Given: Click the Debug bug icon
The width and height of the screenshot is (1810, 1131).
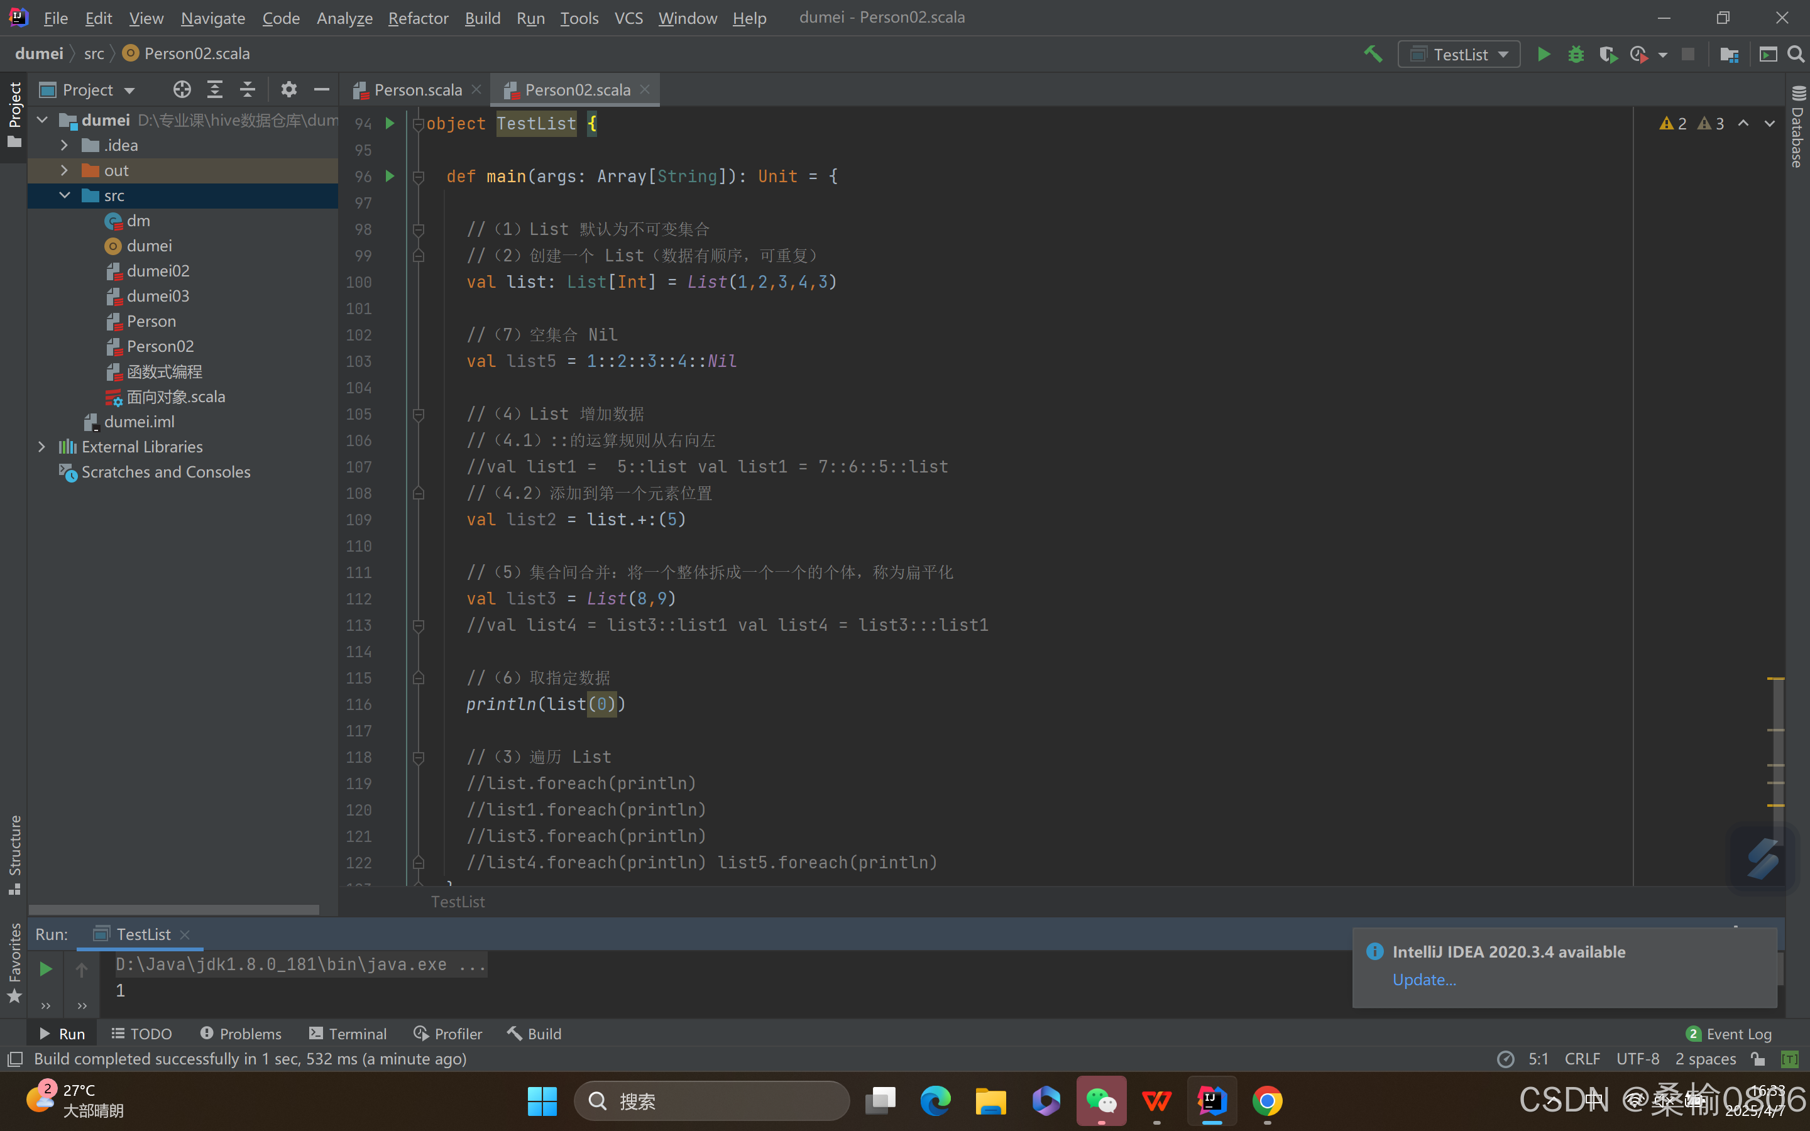Looking at the screenshot, I should (1575, 55).
